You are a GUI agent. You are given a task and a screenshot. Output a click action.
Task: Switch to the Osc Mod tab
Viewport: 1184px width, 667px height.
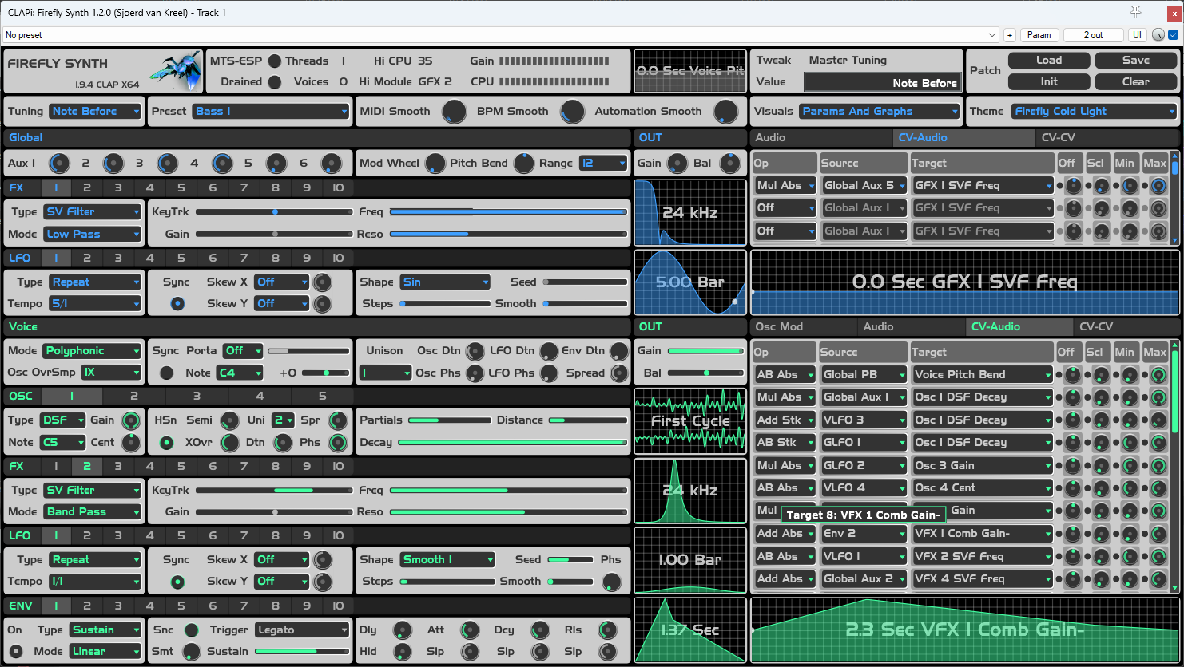click(804, 327)
